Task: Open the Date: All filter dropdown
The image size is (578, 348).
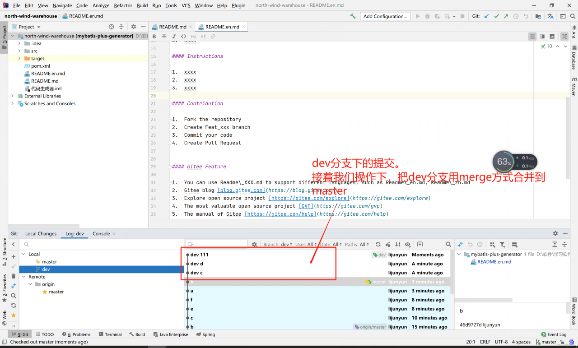Action: [331, 244]
